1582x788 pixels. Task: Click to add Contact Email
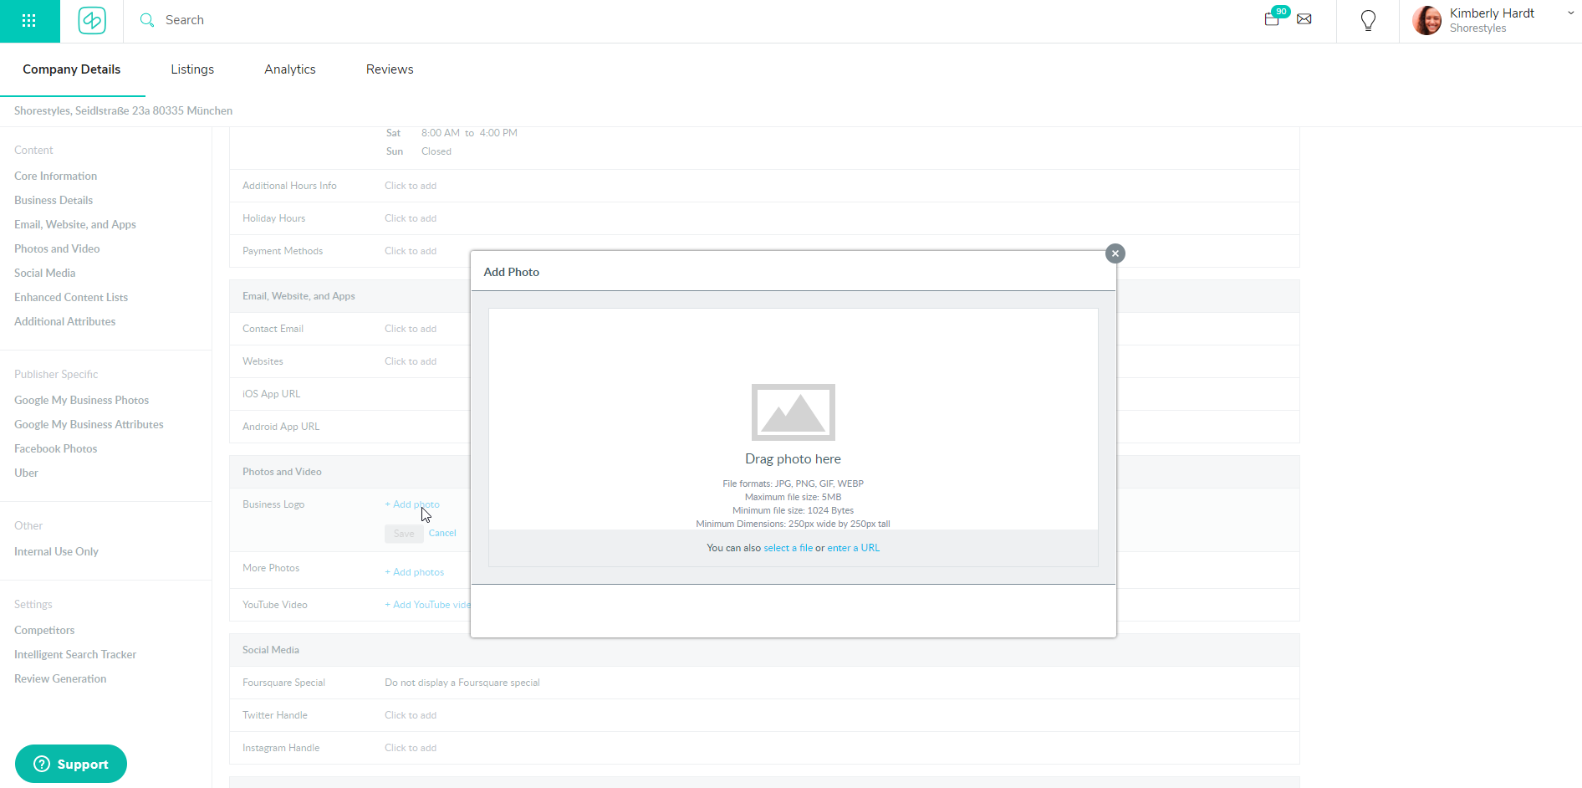coord(411,329)
